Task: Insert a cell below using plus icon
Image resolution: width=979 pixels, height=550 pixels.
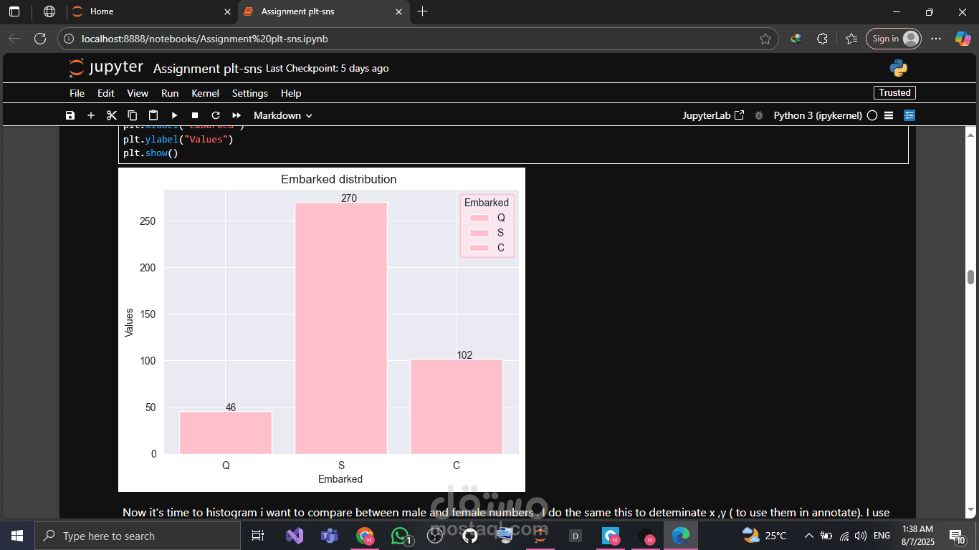Action: click(90, 115)
